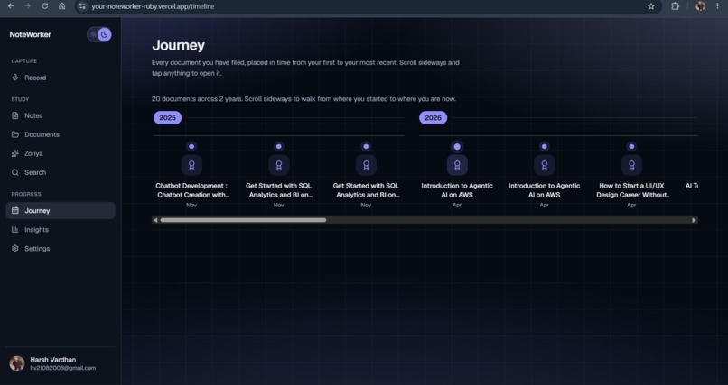Click highlighted timeline dot above first Agentic AI

point(457,146)
